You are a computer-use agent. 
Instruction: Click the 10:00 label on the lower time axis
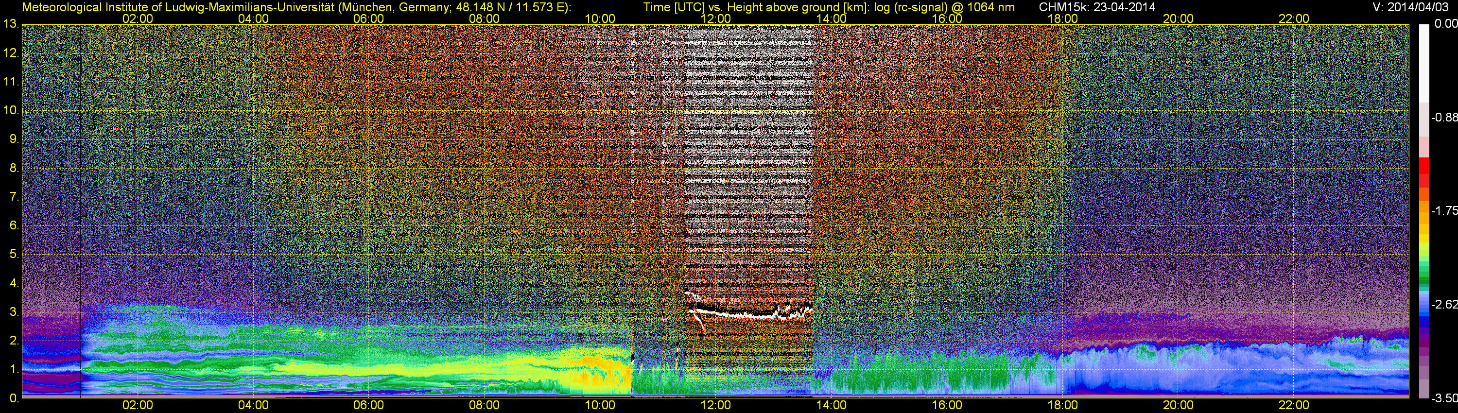600,405
